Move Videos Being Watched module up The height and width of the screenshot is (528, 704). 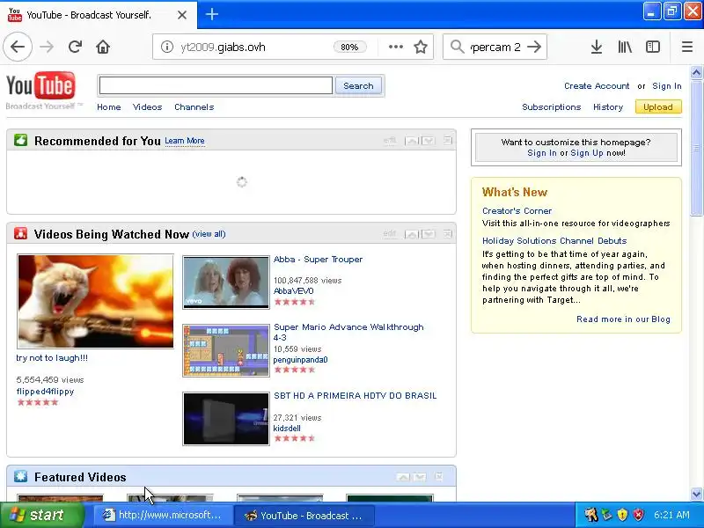411,233
